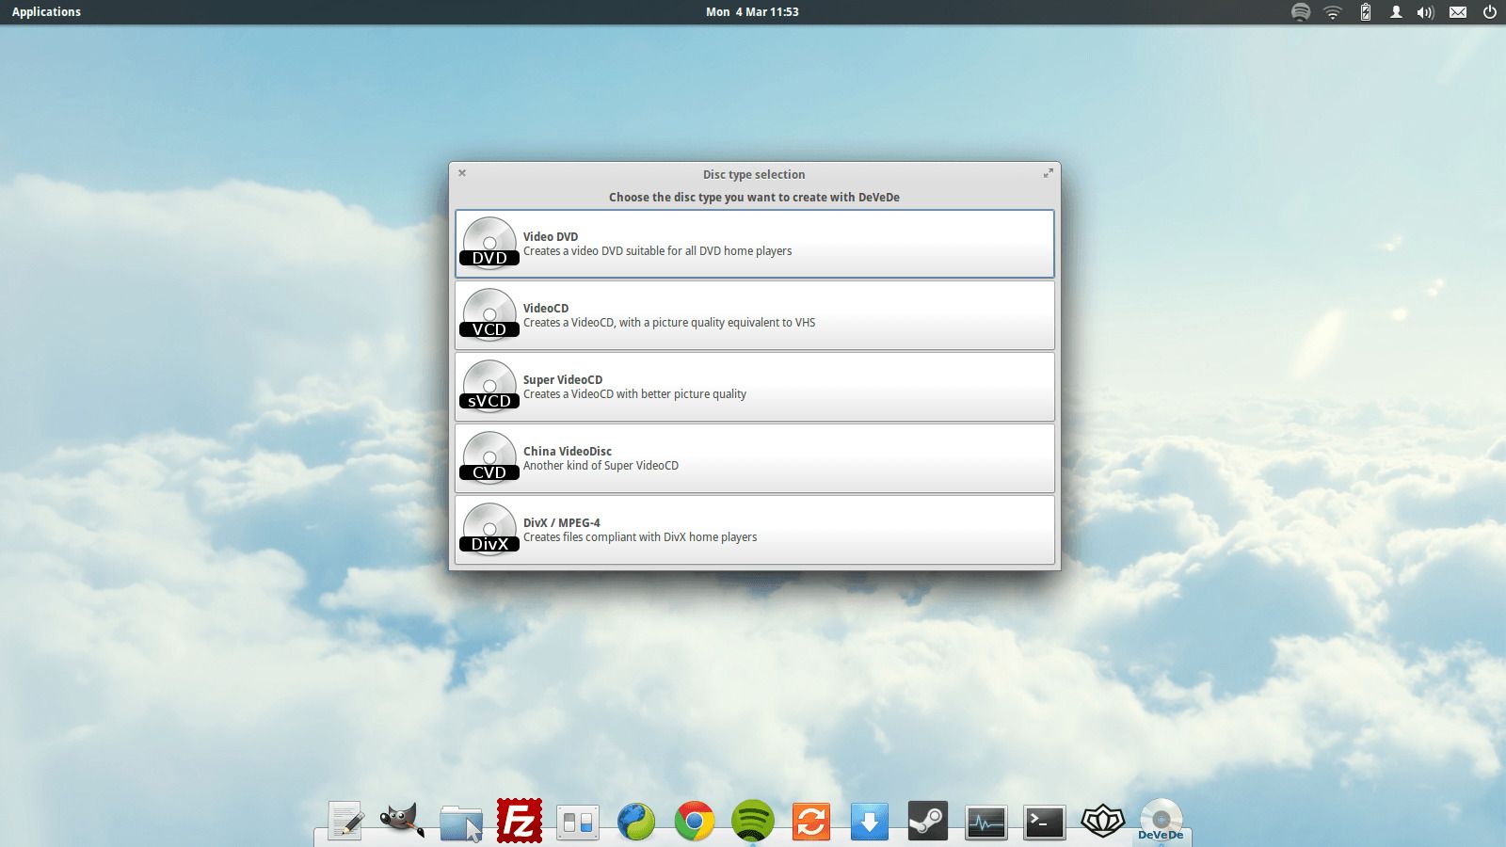Click the DVD disc icon in Video DVD row
The width and height of the screenshot is (1506, 847).
click(x=489, y=243)
